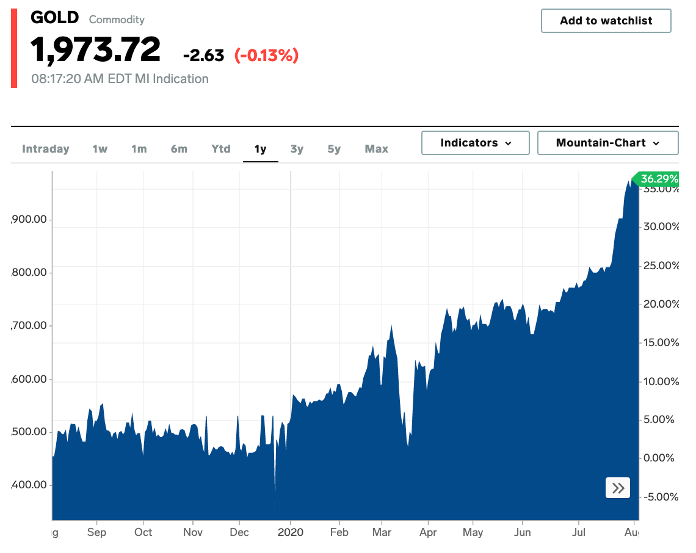Click the 1,973.72 price value
This screenshot has width=696, height=553.
[95, 49]
